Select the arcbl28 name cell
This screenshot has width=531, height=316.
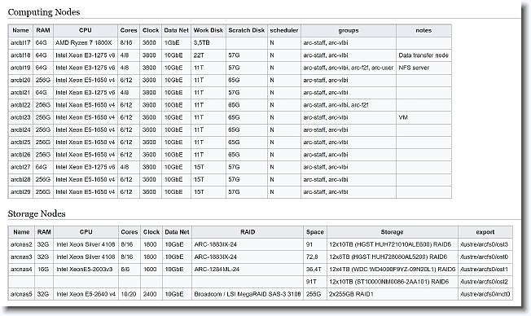click(x=20, y=179)
